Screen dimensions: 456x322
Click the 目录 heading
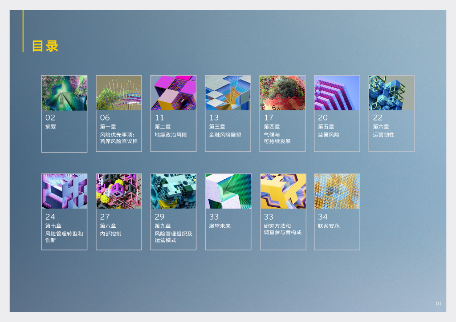click(45, 46)
